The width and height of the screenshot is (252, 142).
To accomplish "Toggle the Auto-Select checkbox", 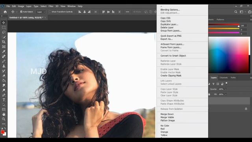I will pos(21,12).
